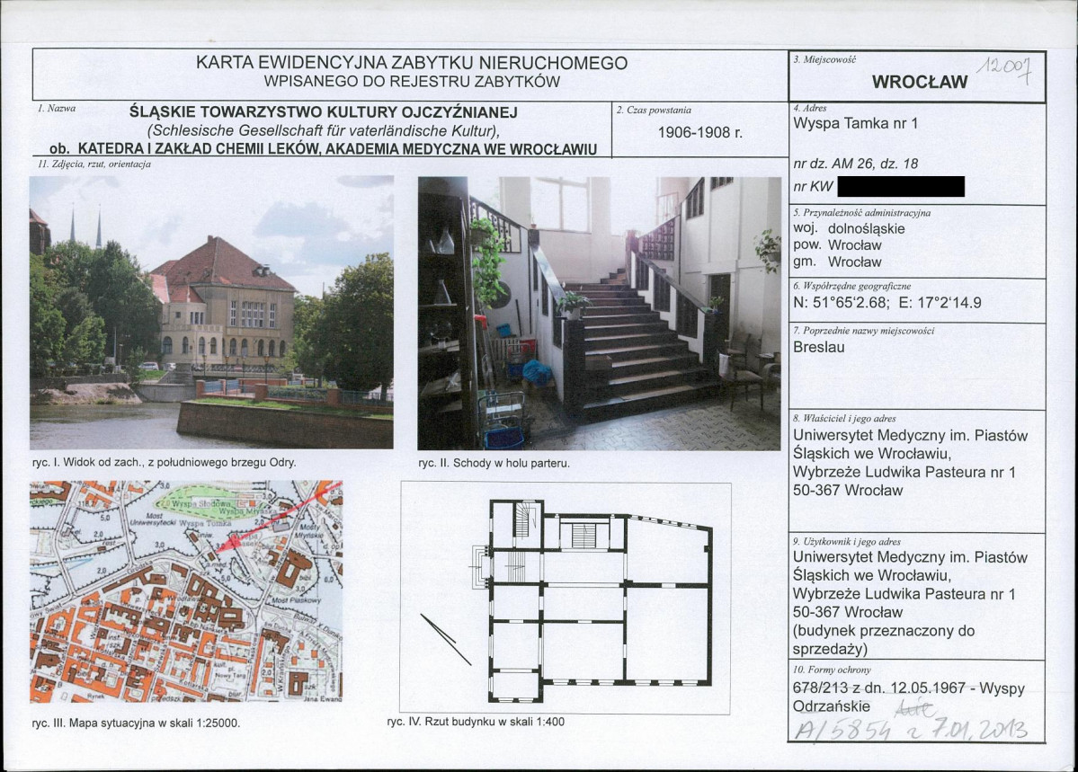Open the situational map image

(x=185, y=591)
